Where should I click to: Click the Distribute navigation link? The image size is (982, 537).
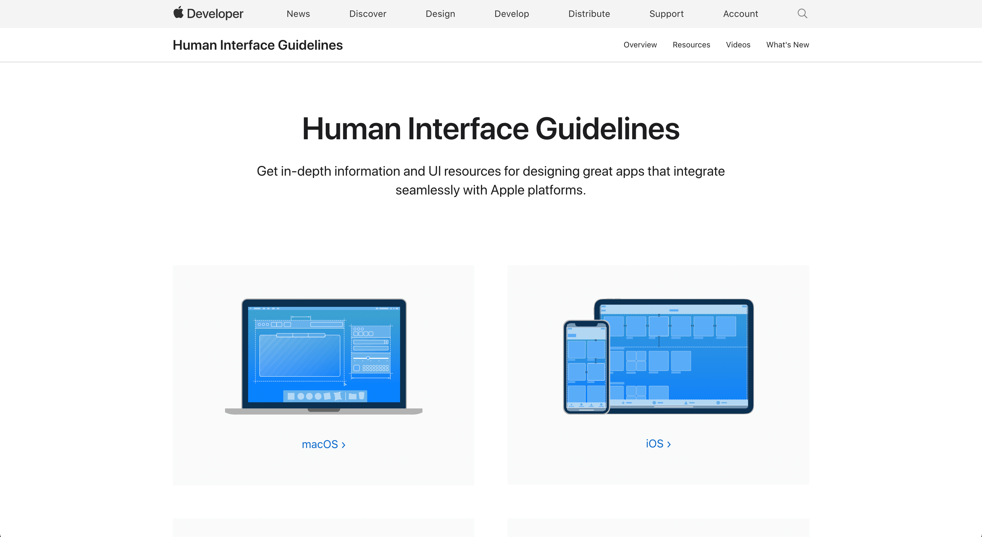click(588, 13)
